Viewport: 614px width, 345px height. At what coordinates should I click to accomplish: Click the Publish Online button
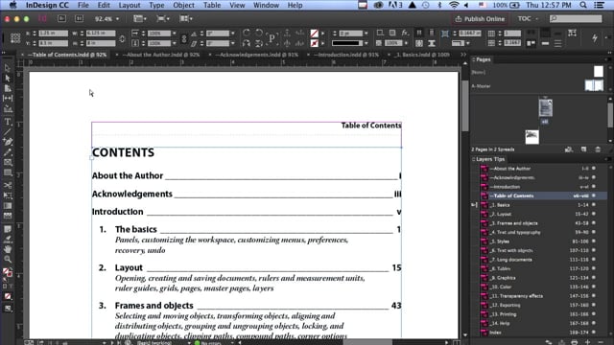(x=480, y=19)
